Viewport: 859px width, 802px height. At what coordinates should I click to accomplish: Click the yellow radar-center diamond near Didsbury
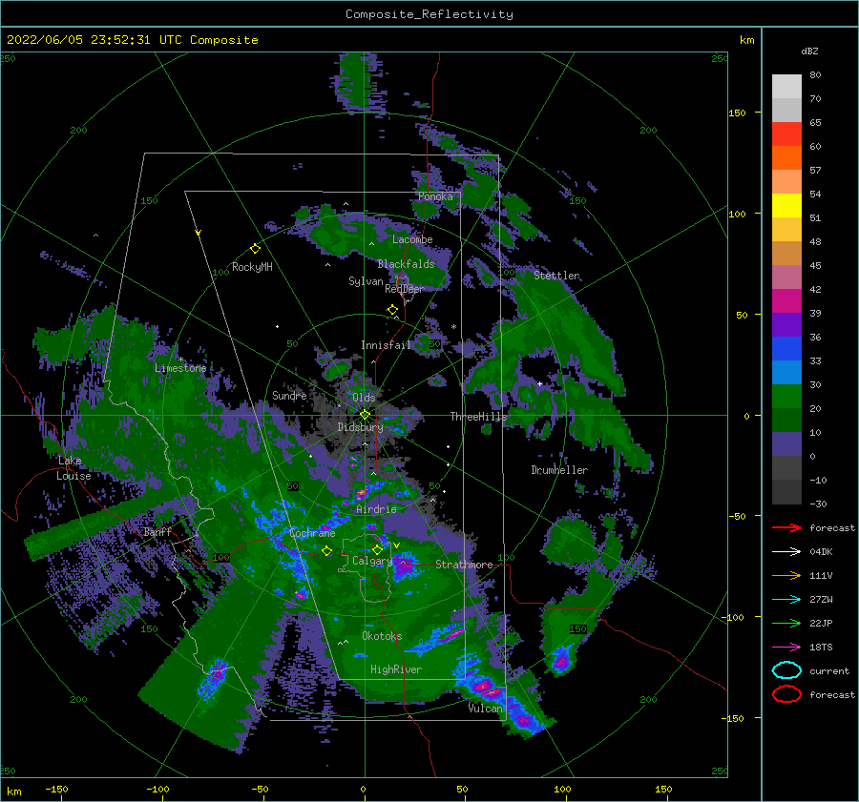[365, 415]
